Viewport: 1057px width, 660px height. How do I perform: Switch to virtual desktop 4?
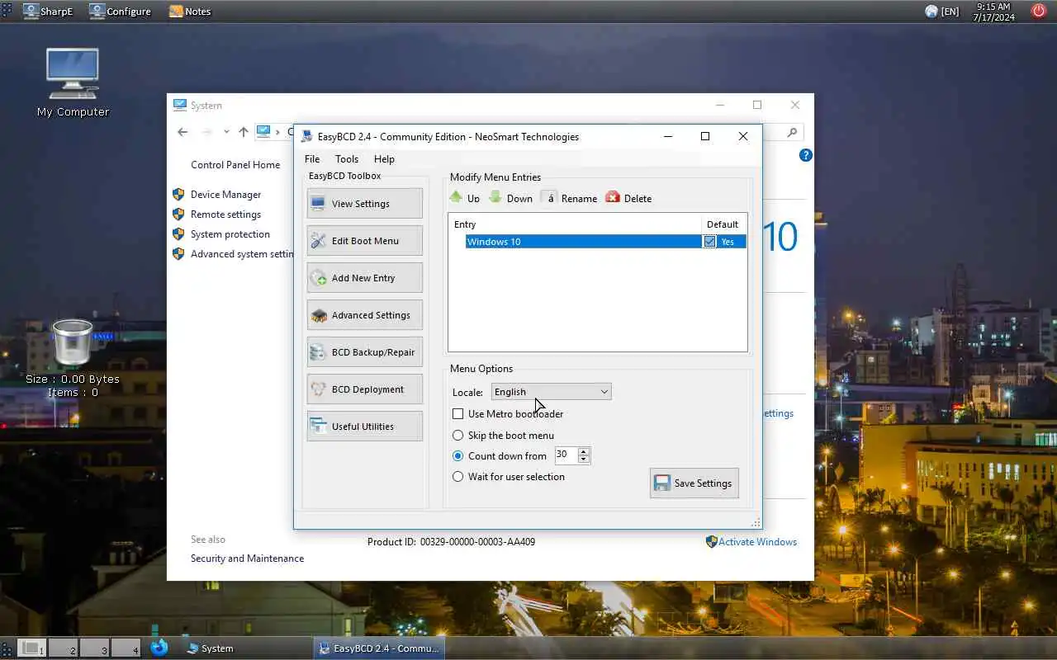[x=126, y=648]
